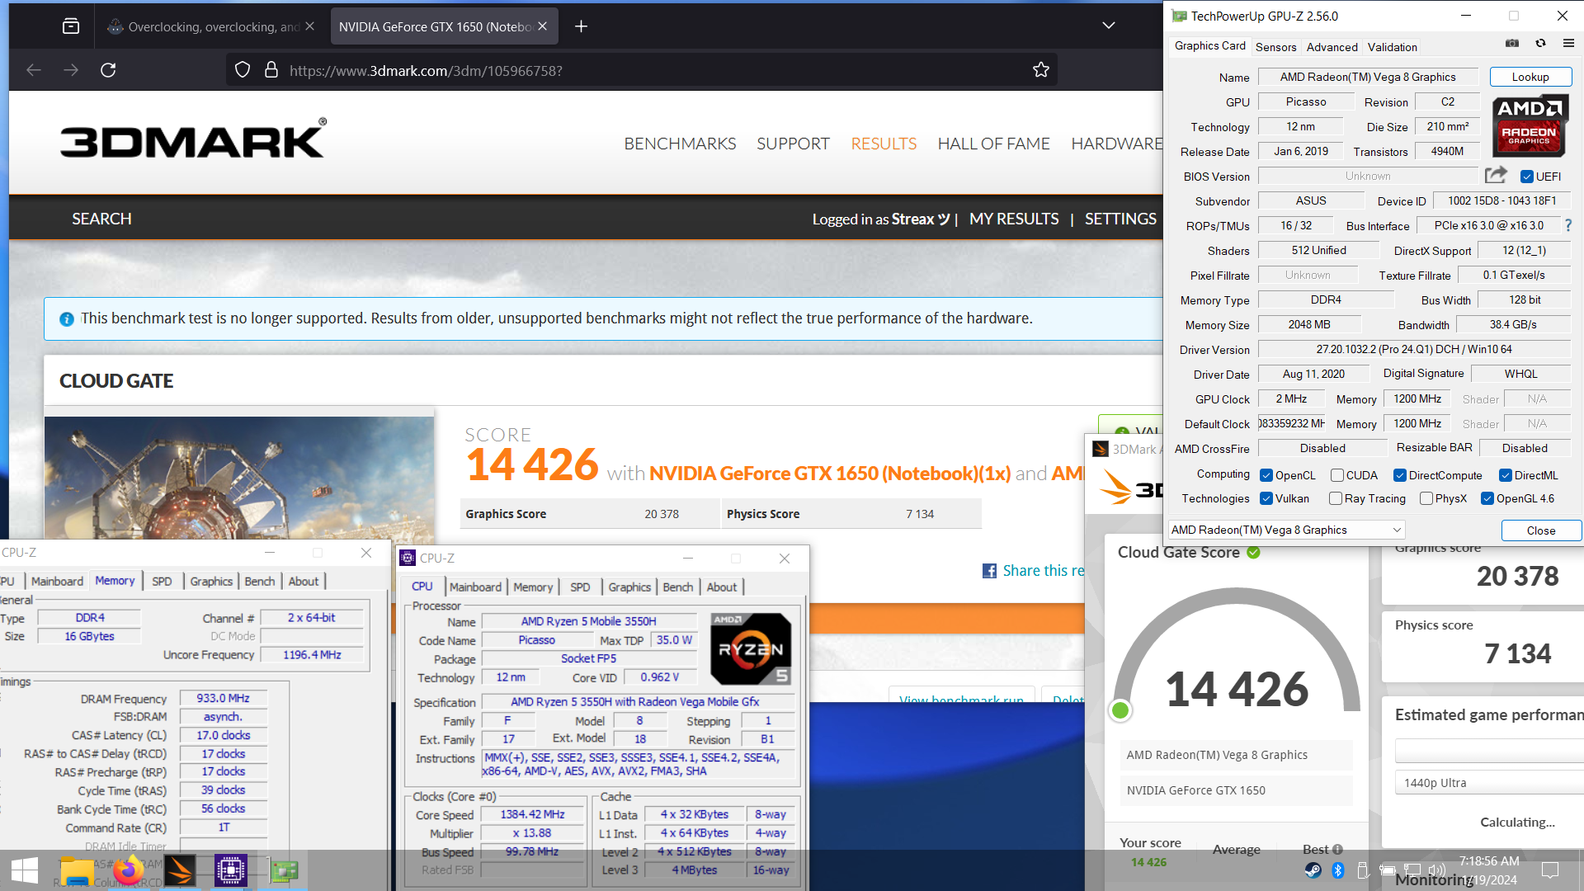
Task: Click the 3DMark logo on the website
Action: click(x=193, y=139)
